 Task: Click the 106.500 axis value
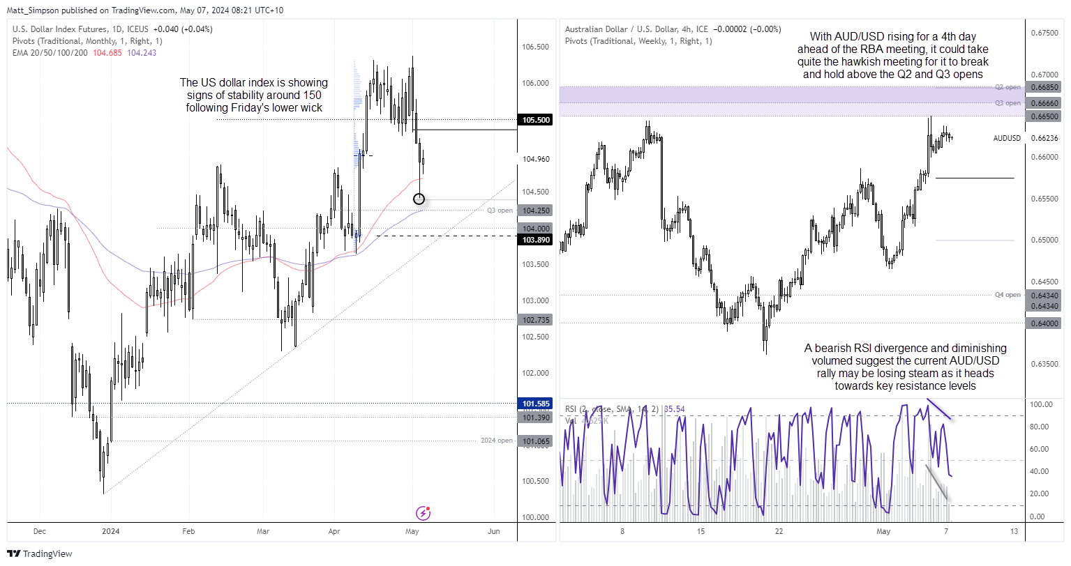pyautogui.click(x=536, y=47)
